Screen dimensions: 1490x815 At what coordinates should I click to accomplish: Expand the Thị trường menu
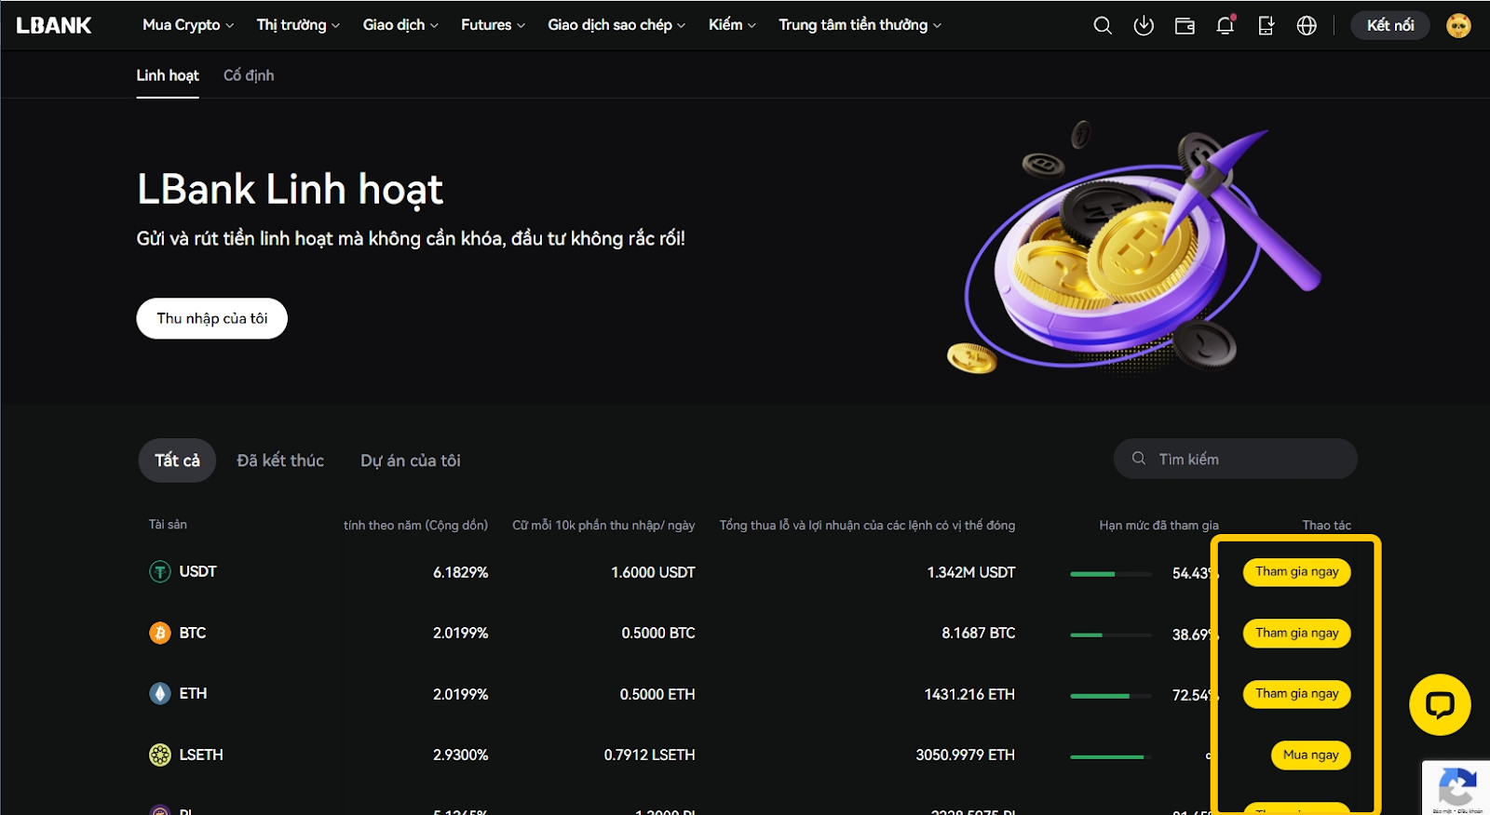(x=298, y=25)
